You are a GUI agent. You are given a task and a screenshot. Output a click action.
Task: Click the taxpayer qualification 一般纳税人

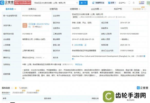tap(125, 39)
